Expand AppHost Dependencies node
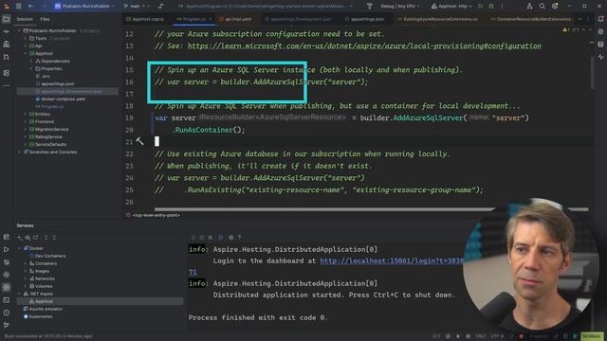This screenshot has width=607, height=341. pyautogui.click(x=31, y=61)
